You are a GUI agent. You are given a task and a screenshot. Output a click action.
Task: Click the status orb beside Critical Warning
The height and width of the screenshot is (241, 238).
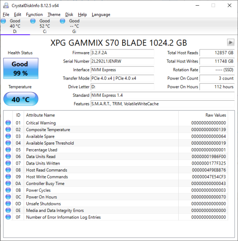tap(8, 122)
